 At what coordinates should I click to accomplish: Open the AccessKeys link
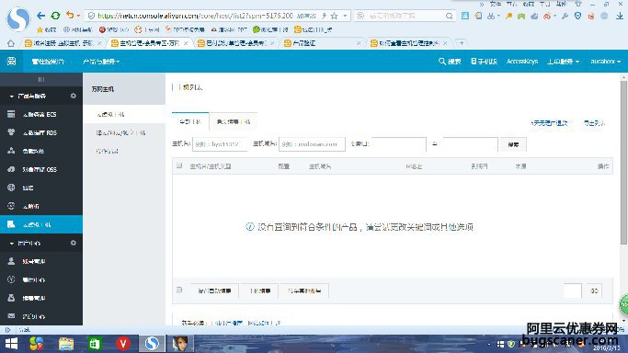coord(522,62)
